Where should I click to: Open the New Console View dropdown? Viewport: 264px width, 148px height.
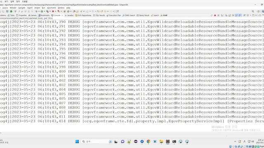[x=256, y=15]
